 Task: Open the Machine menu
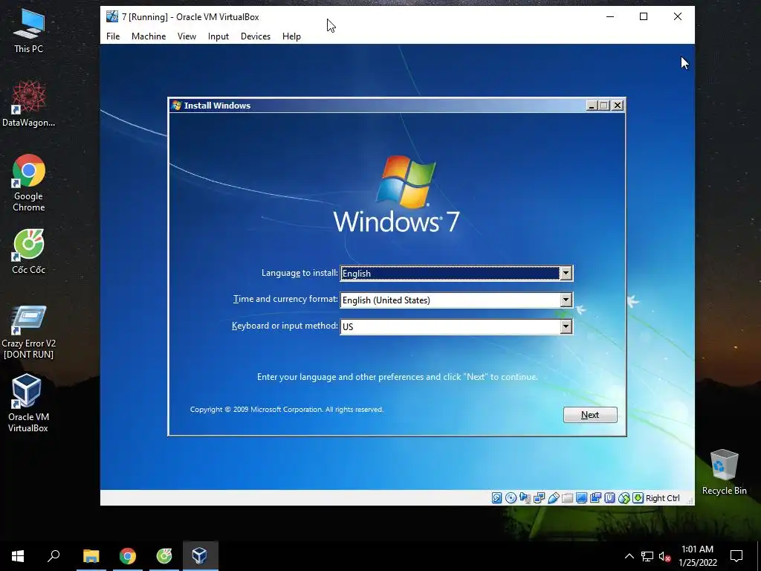click(x=149, y=36)
